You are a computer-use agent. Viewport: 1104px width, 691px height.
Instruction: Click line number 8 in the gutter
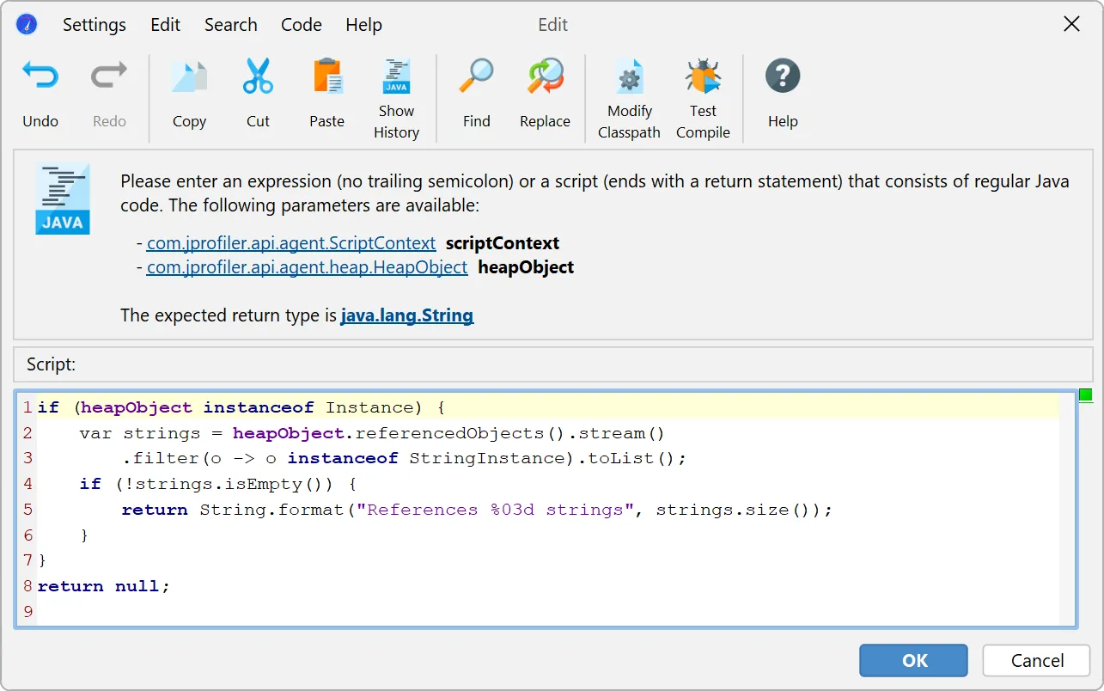pyautogui.click(x=27, y=586)
